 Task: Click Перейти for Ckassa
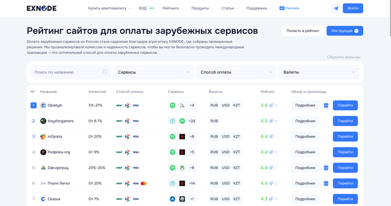pos(345,199)
